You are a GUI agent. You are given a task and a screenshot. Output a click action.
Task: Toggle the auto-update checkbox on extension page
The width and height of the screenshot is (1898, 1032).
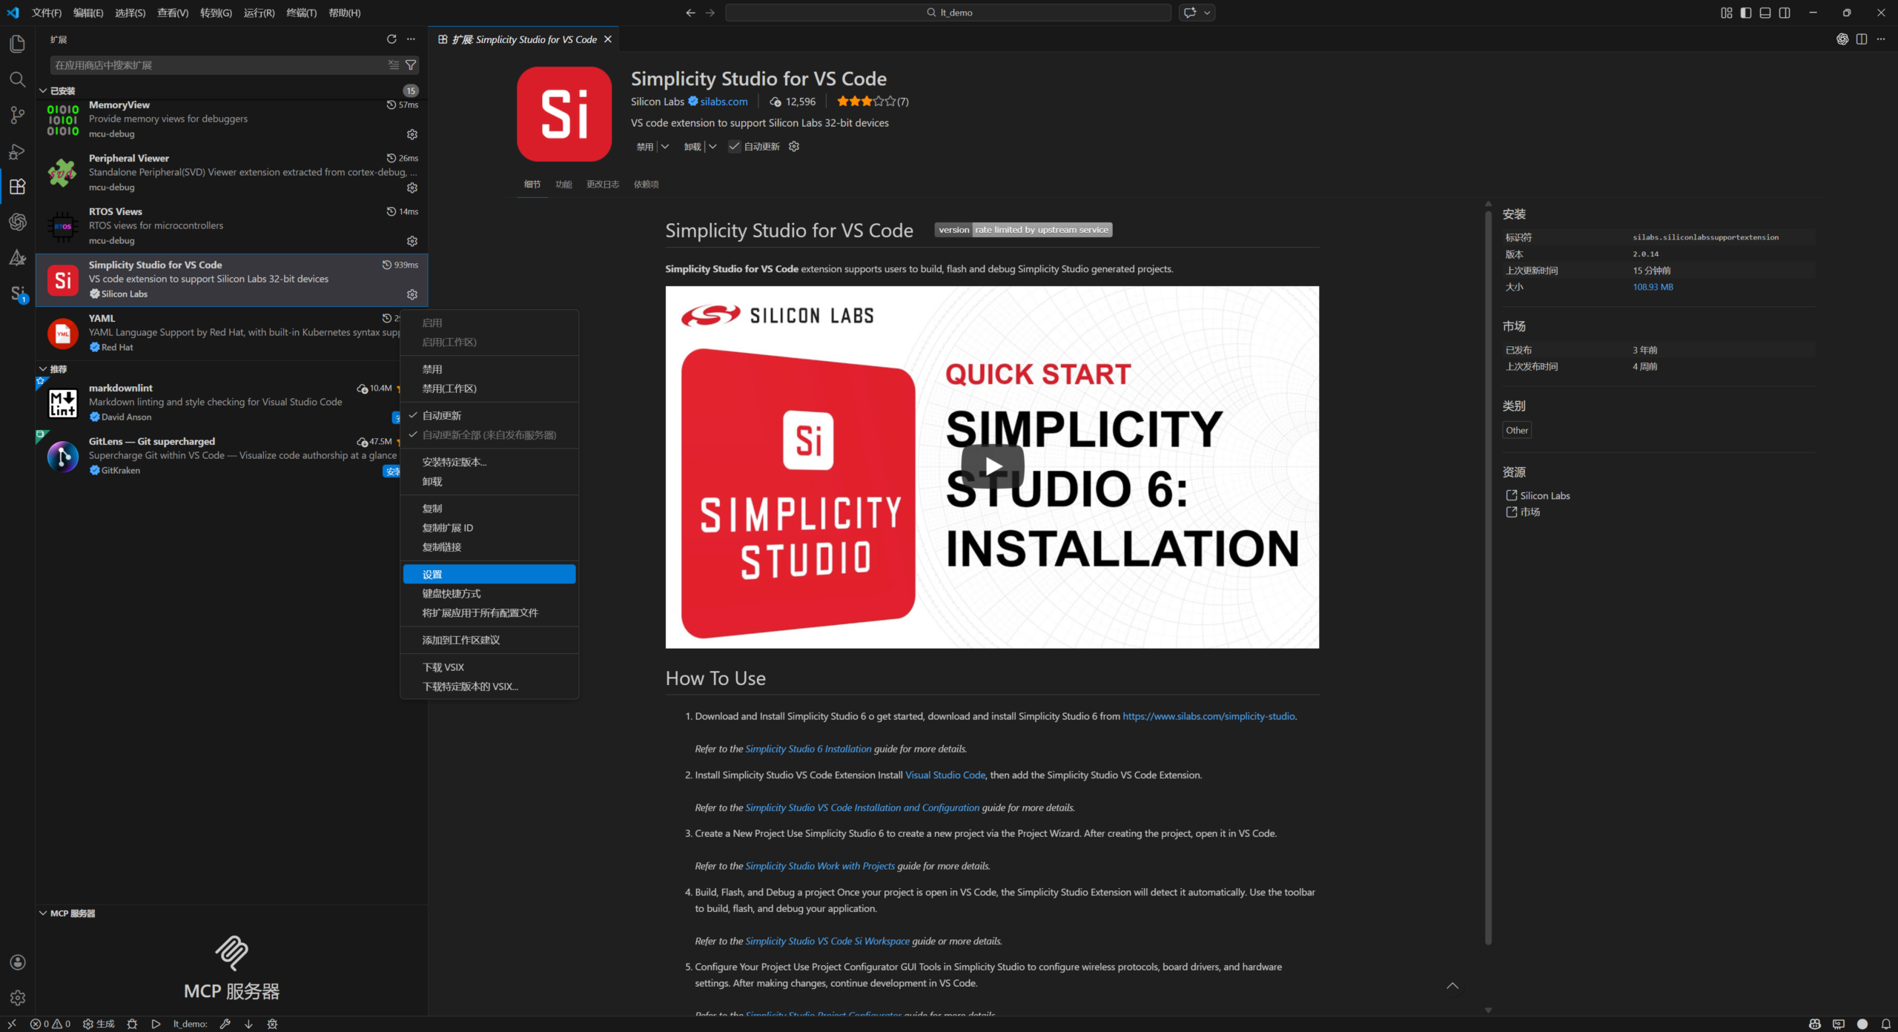click(734, 146)
